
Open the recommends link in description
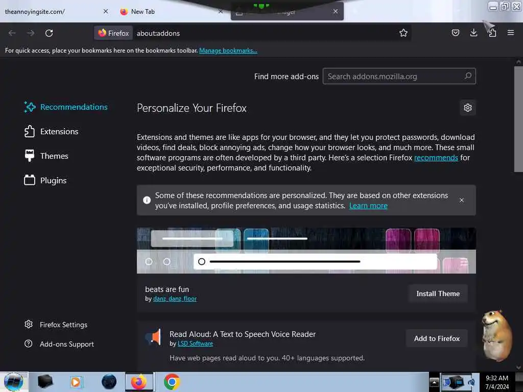coord(436,158)
